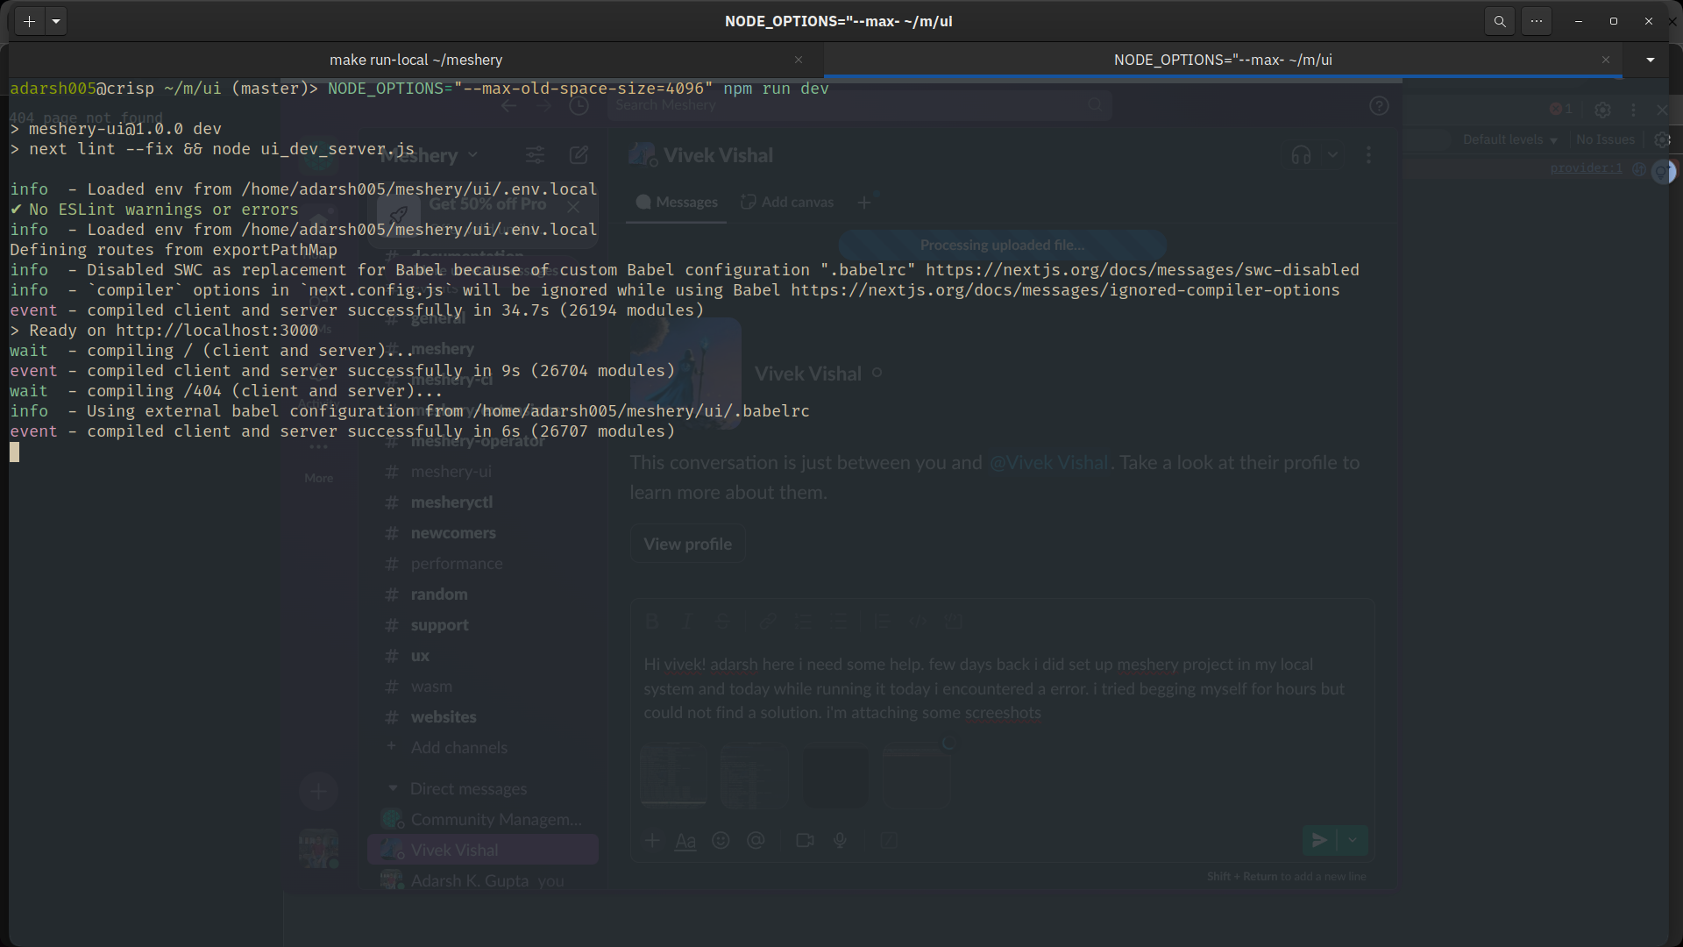
Task: Open a new terminal tab with plus button
Action: (x=29, y=21)
